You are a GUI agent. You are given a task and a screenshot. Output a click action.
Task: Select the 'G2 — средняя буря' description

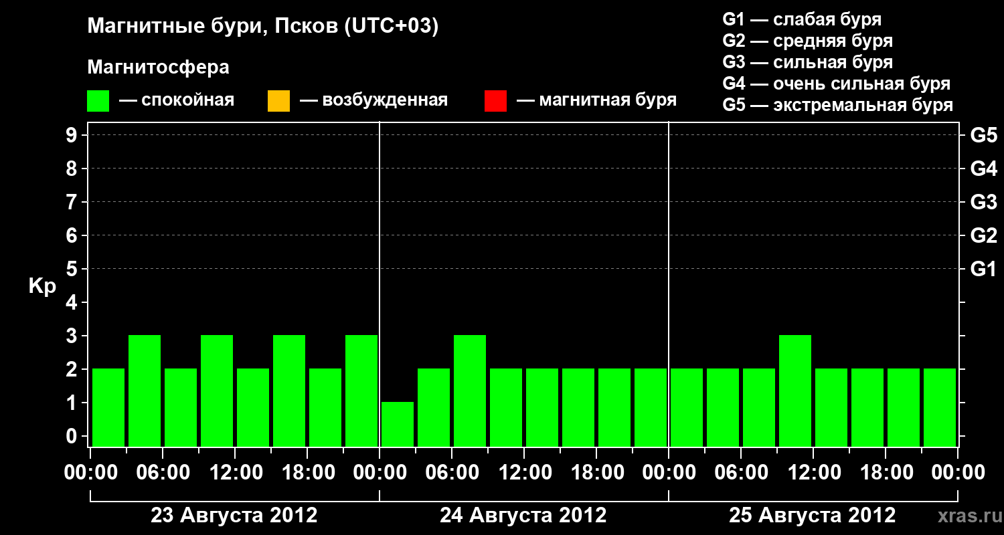[808, 41]
